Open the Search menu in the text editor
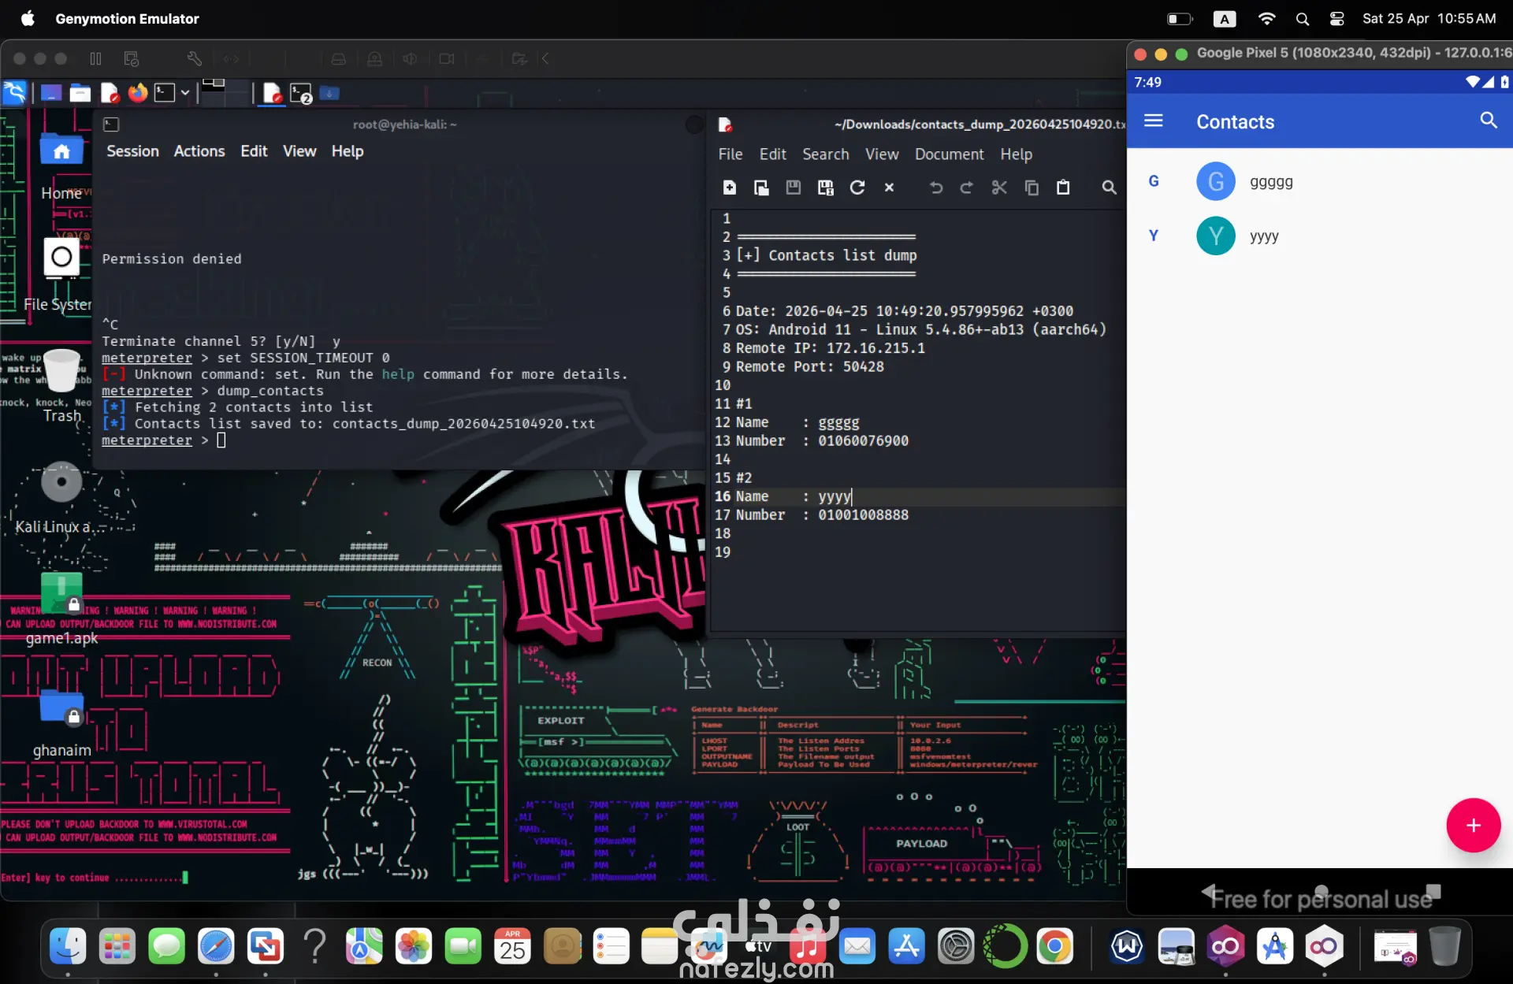 pos(826,154)
